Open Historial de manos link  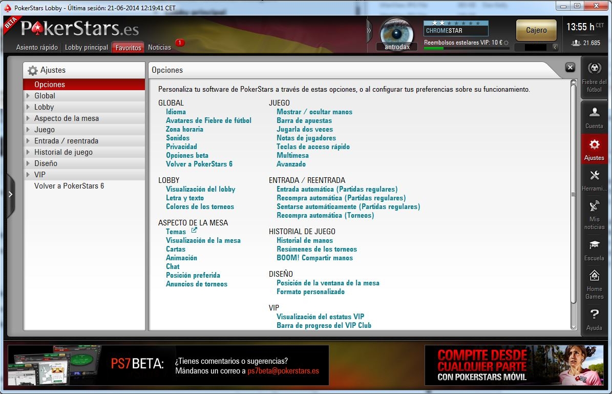pyautogui.click(x=304, y=240)
